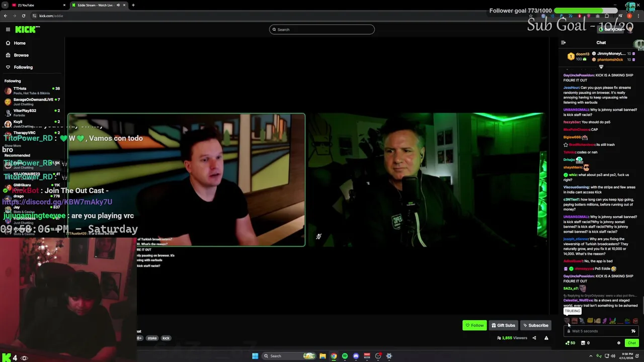Viewport: 644px width, 362px height.
Task: Open Settings gear app in taskbar
Action: tap(389, 356)
